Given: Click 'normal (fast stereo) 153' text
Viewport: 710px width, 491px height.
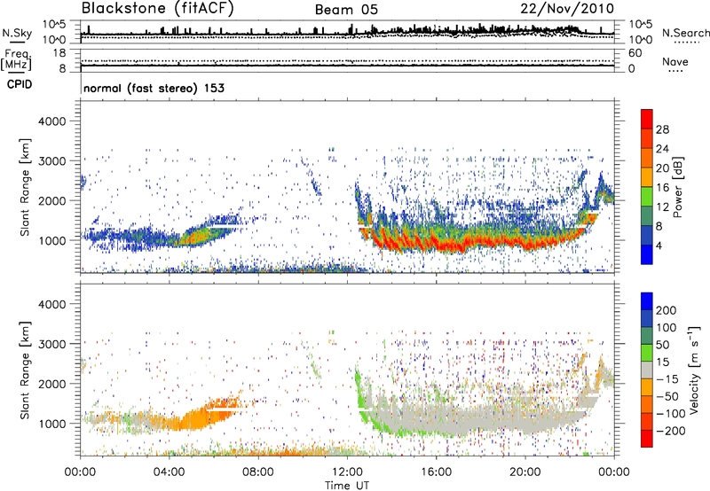Looking at the screenshot, I should coord(154,89).
